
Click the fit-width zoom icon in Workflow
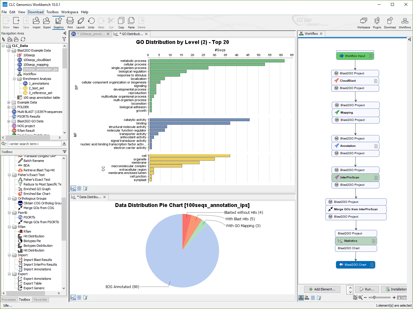pyautogui.click(x=399, y=298)
